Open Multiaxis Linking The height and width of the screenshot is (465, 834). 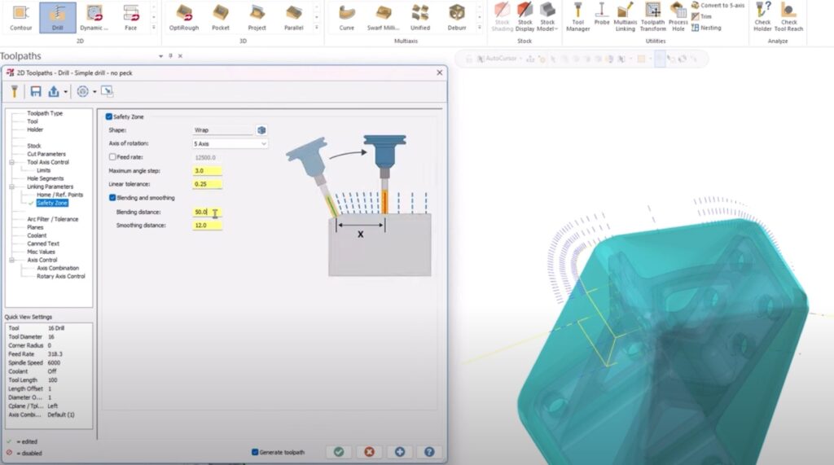click(625, 17)
